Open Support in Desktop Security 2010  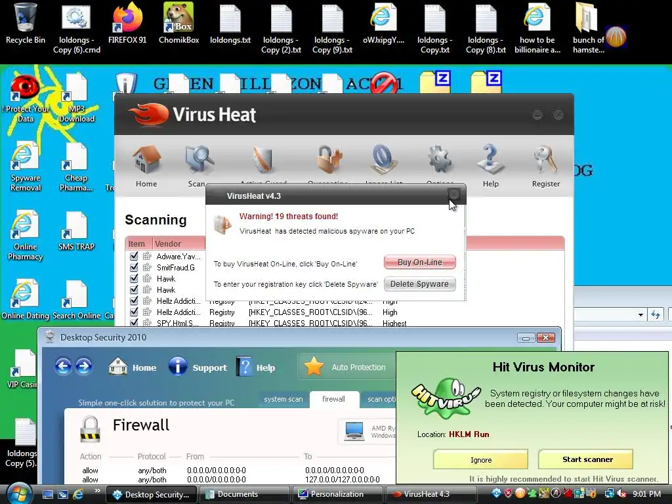coord(198,367)
